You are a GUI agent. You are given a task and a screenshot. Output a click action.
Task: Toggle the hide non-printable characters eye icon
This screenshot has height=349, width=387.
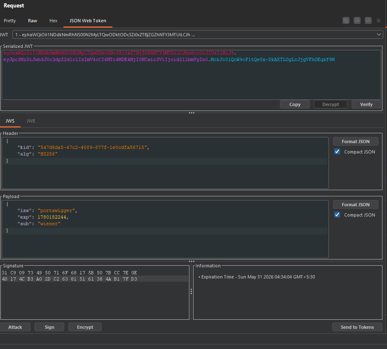pos(346,21)
